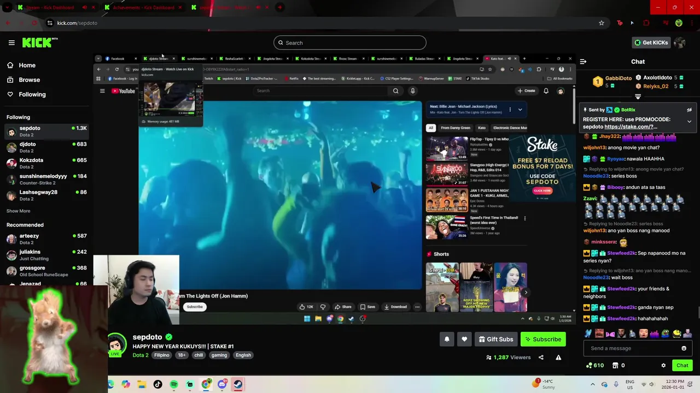Image resolution: width=700 pixels, height=393 pixels.
Task: Hide the pinned BotRix message
Action: 689,110
